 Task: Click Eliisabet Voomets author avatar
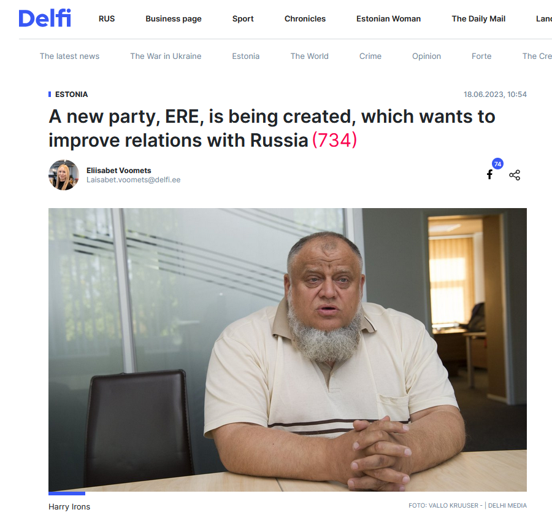64,175
